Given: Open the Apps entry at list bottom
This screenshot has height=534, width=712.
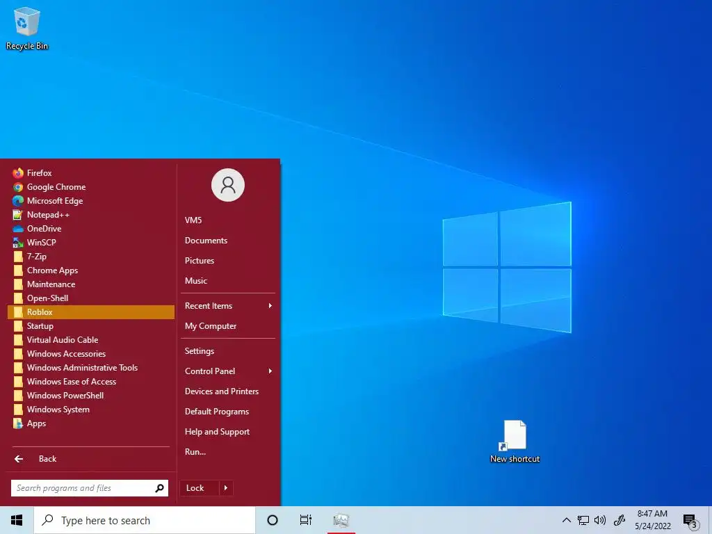Looking at the screenshot, I should 91,423.
